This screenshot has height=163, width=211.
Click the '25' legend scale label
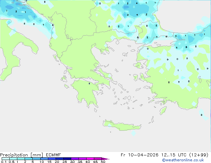point(65,162)
